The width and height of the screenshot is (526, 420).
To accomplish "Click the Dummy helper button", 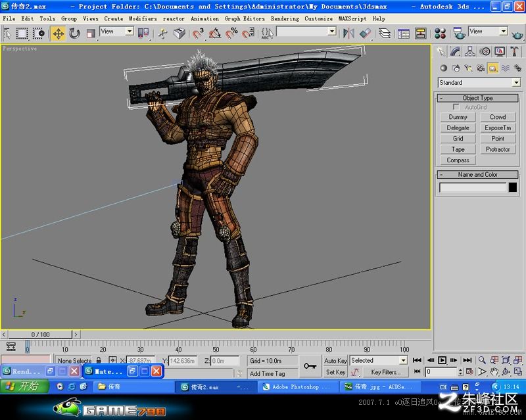I will tap(458, 117).
